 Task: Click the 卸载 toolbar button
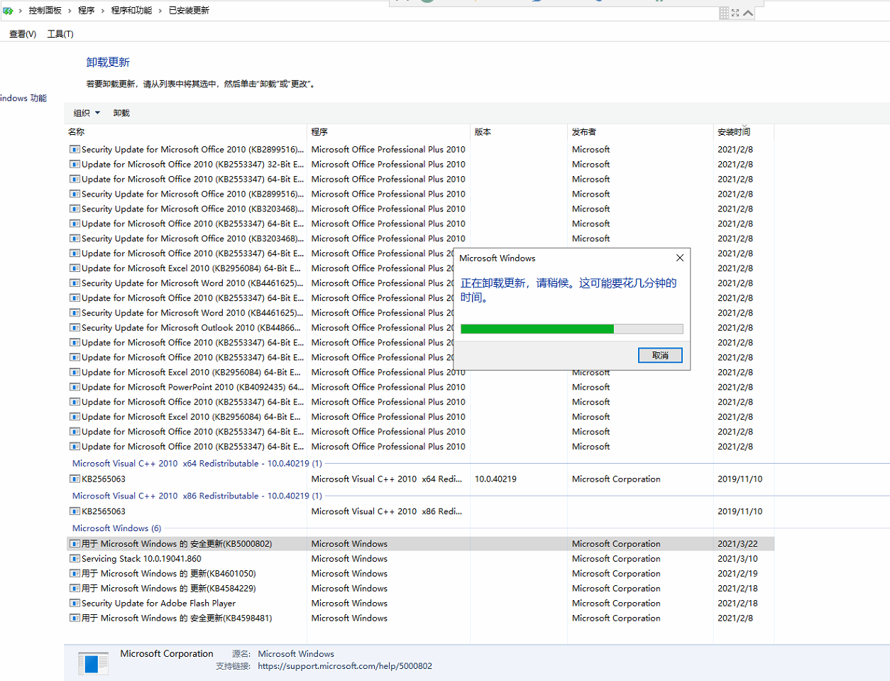pos(121,113)
